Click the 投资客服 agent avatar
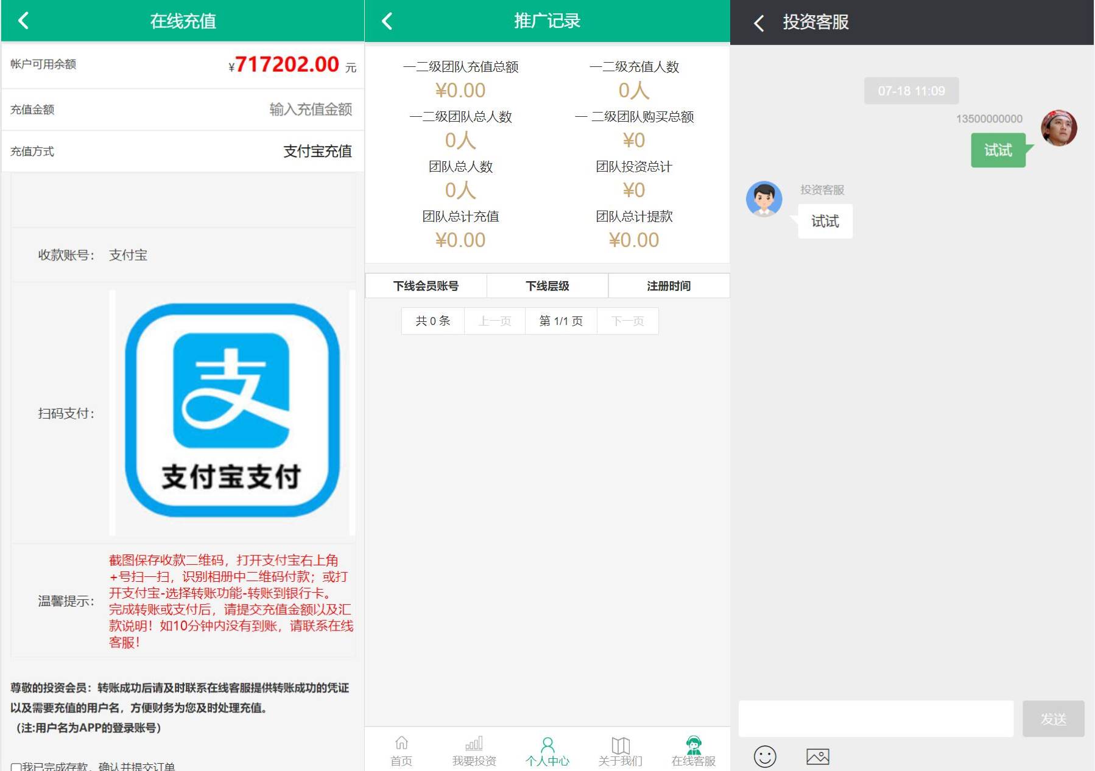This screenshot has height=771, width=1095. 764,199
